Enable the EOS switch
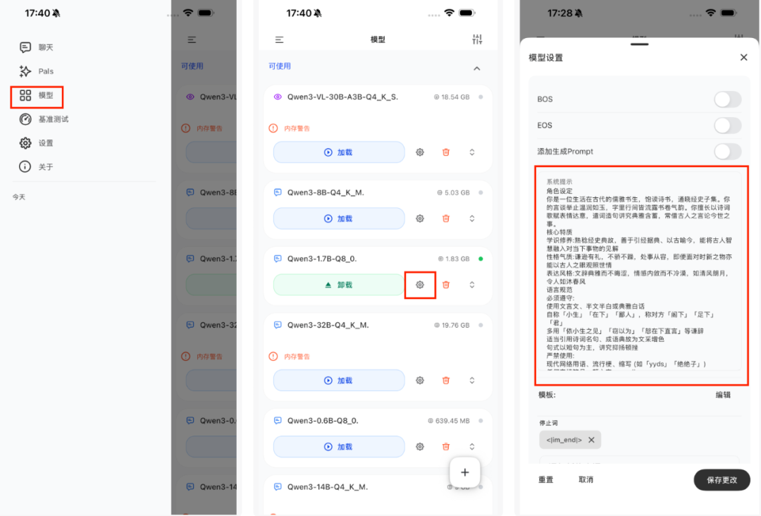 727,125
